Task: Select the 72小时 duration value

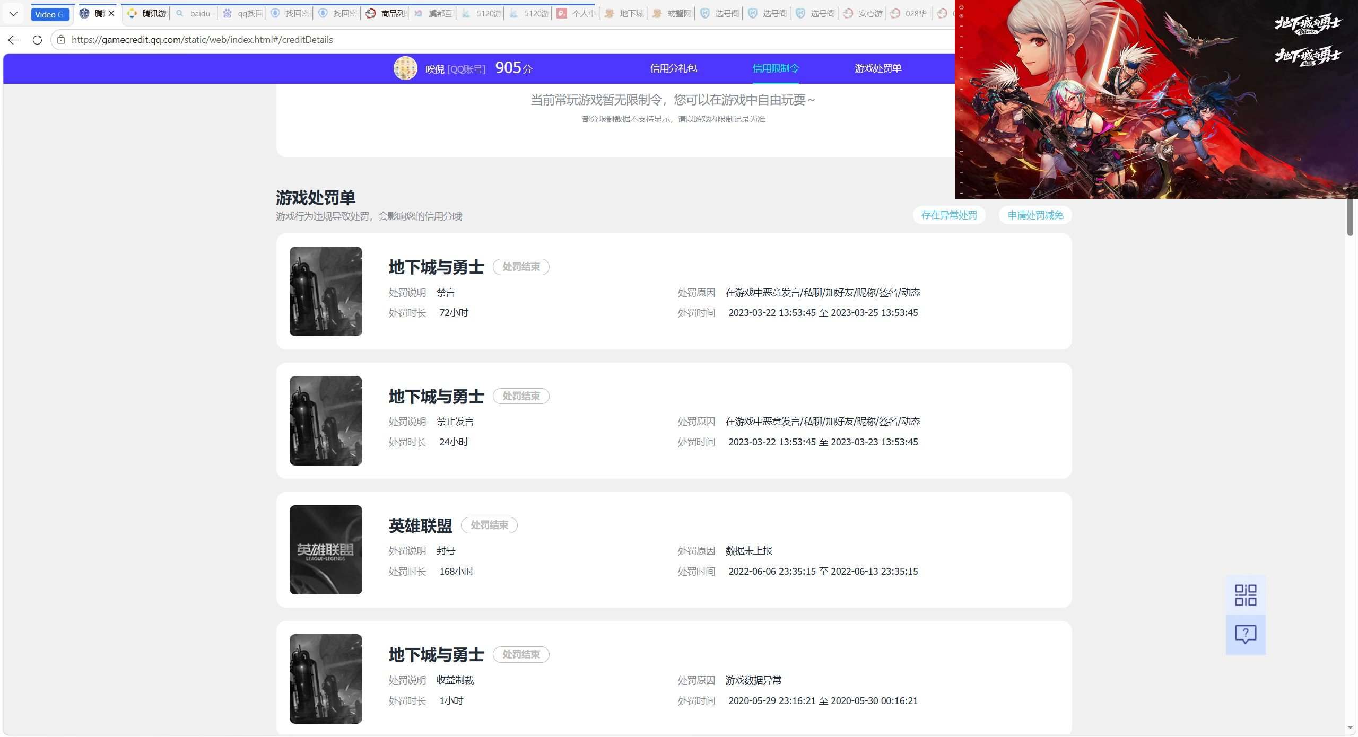Action: 454,313
